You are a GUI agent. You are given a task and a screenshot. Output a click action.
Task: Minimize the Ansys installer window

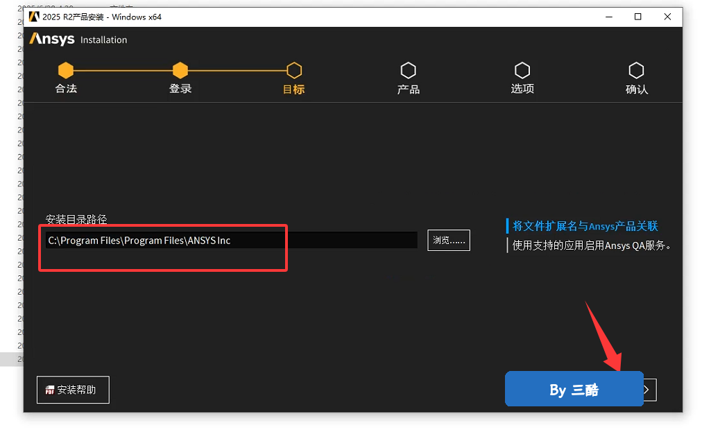click(609, 17)
